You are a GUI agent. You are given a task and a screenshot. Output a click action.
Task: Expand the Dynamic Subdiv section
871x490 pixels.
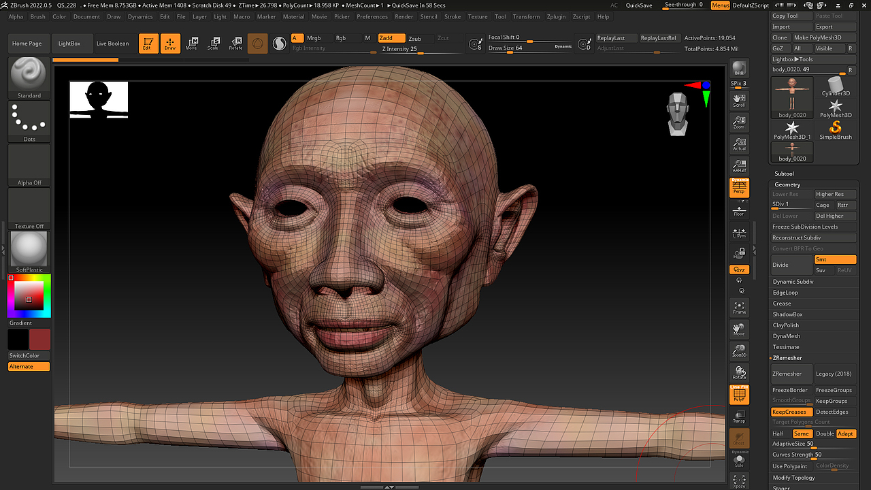pos(793,282)
